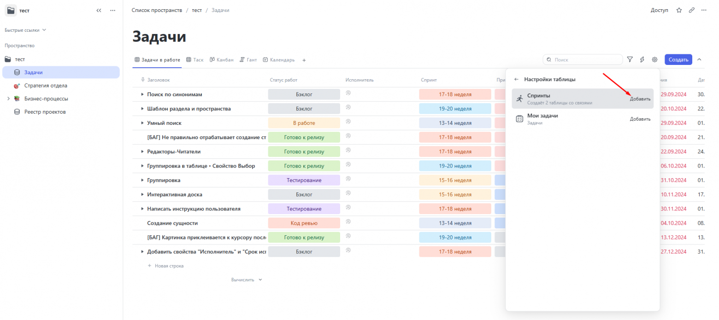
Task: Click the blue Создать button
Action: 678,59
